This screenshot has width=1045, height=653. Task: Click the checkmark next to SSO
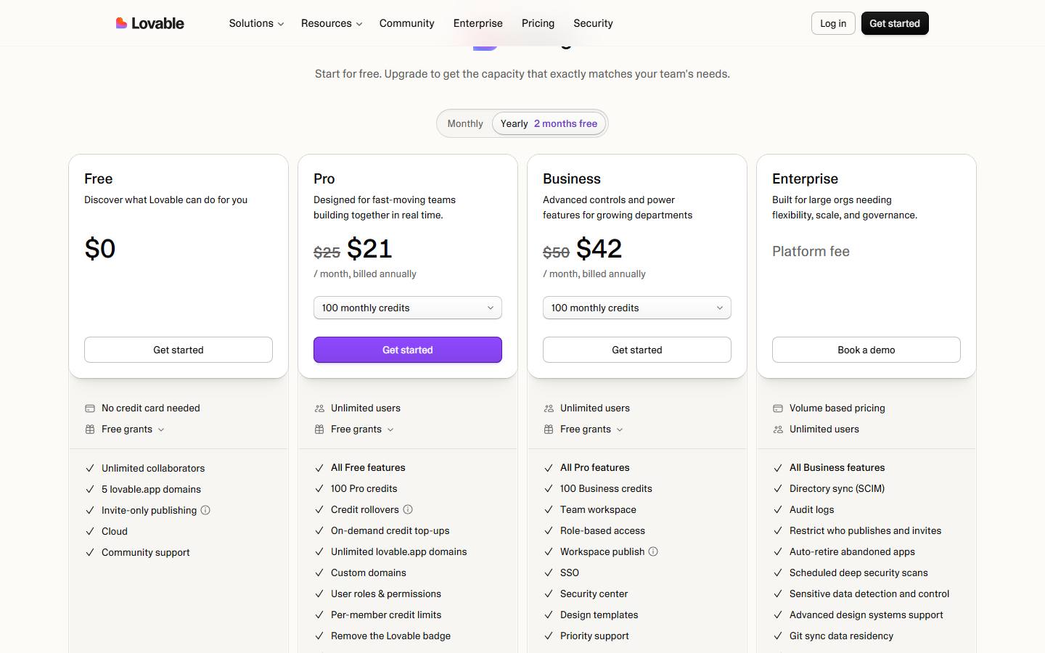pyautogui.click(x=549, y=573)
